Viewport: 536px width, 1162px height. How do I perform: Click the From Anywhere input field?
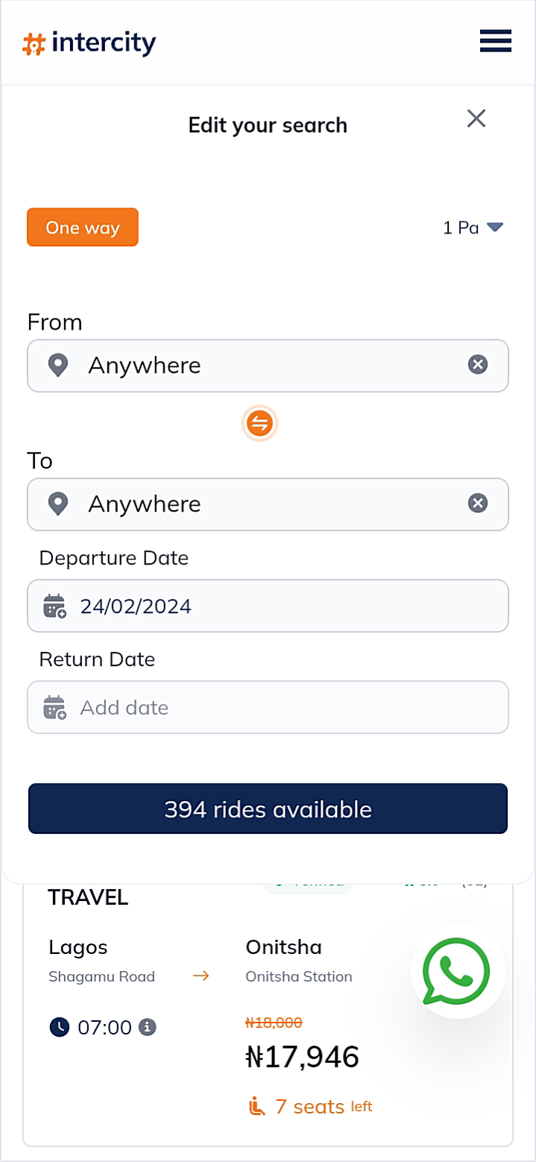pos(268,365)
